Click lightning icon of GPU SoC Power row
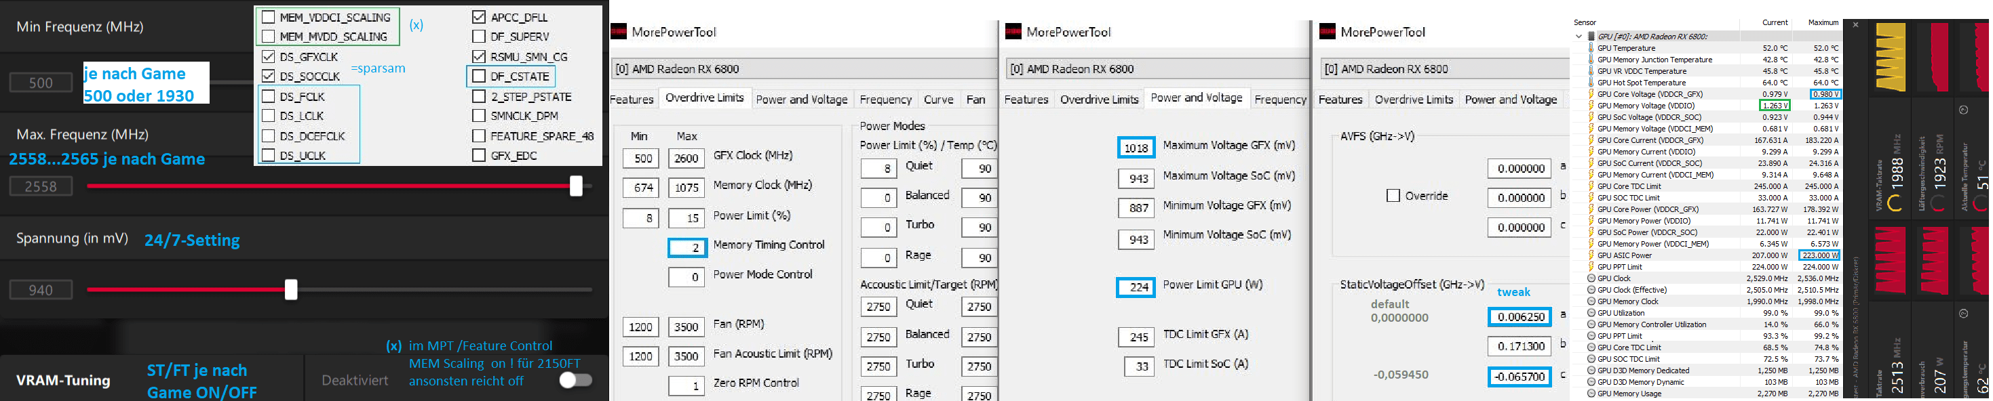The width and height of the screenshot is (1993, 401). point(1591,232)
